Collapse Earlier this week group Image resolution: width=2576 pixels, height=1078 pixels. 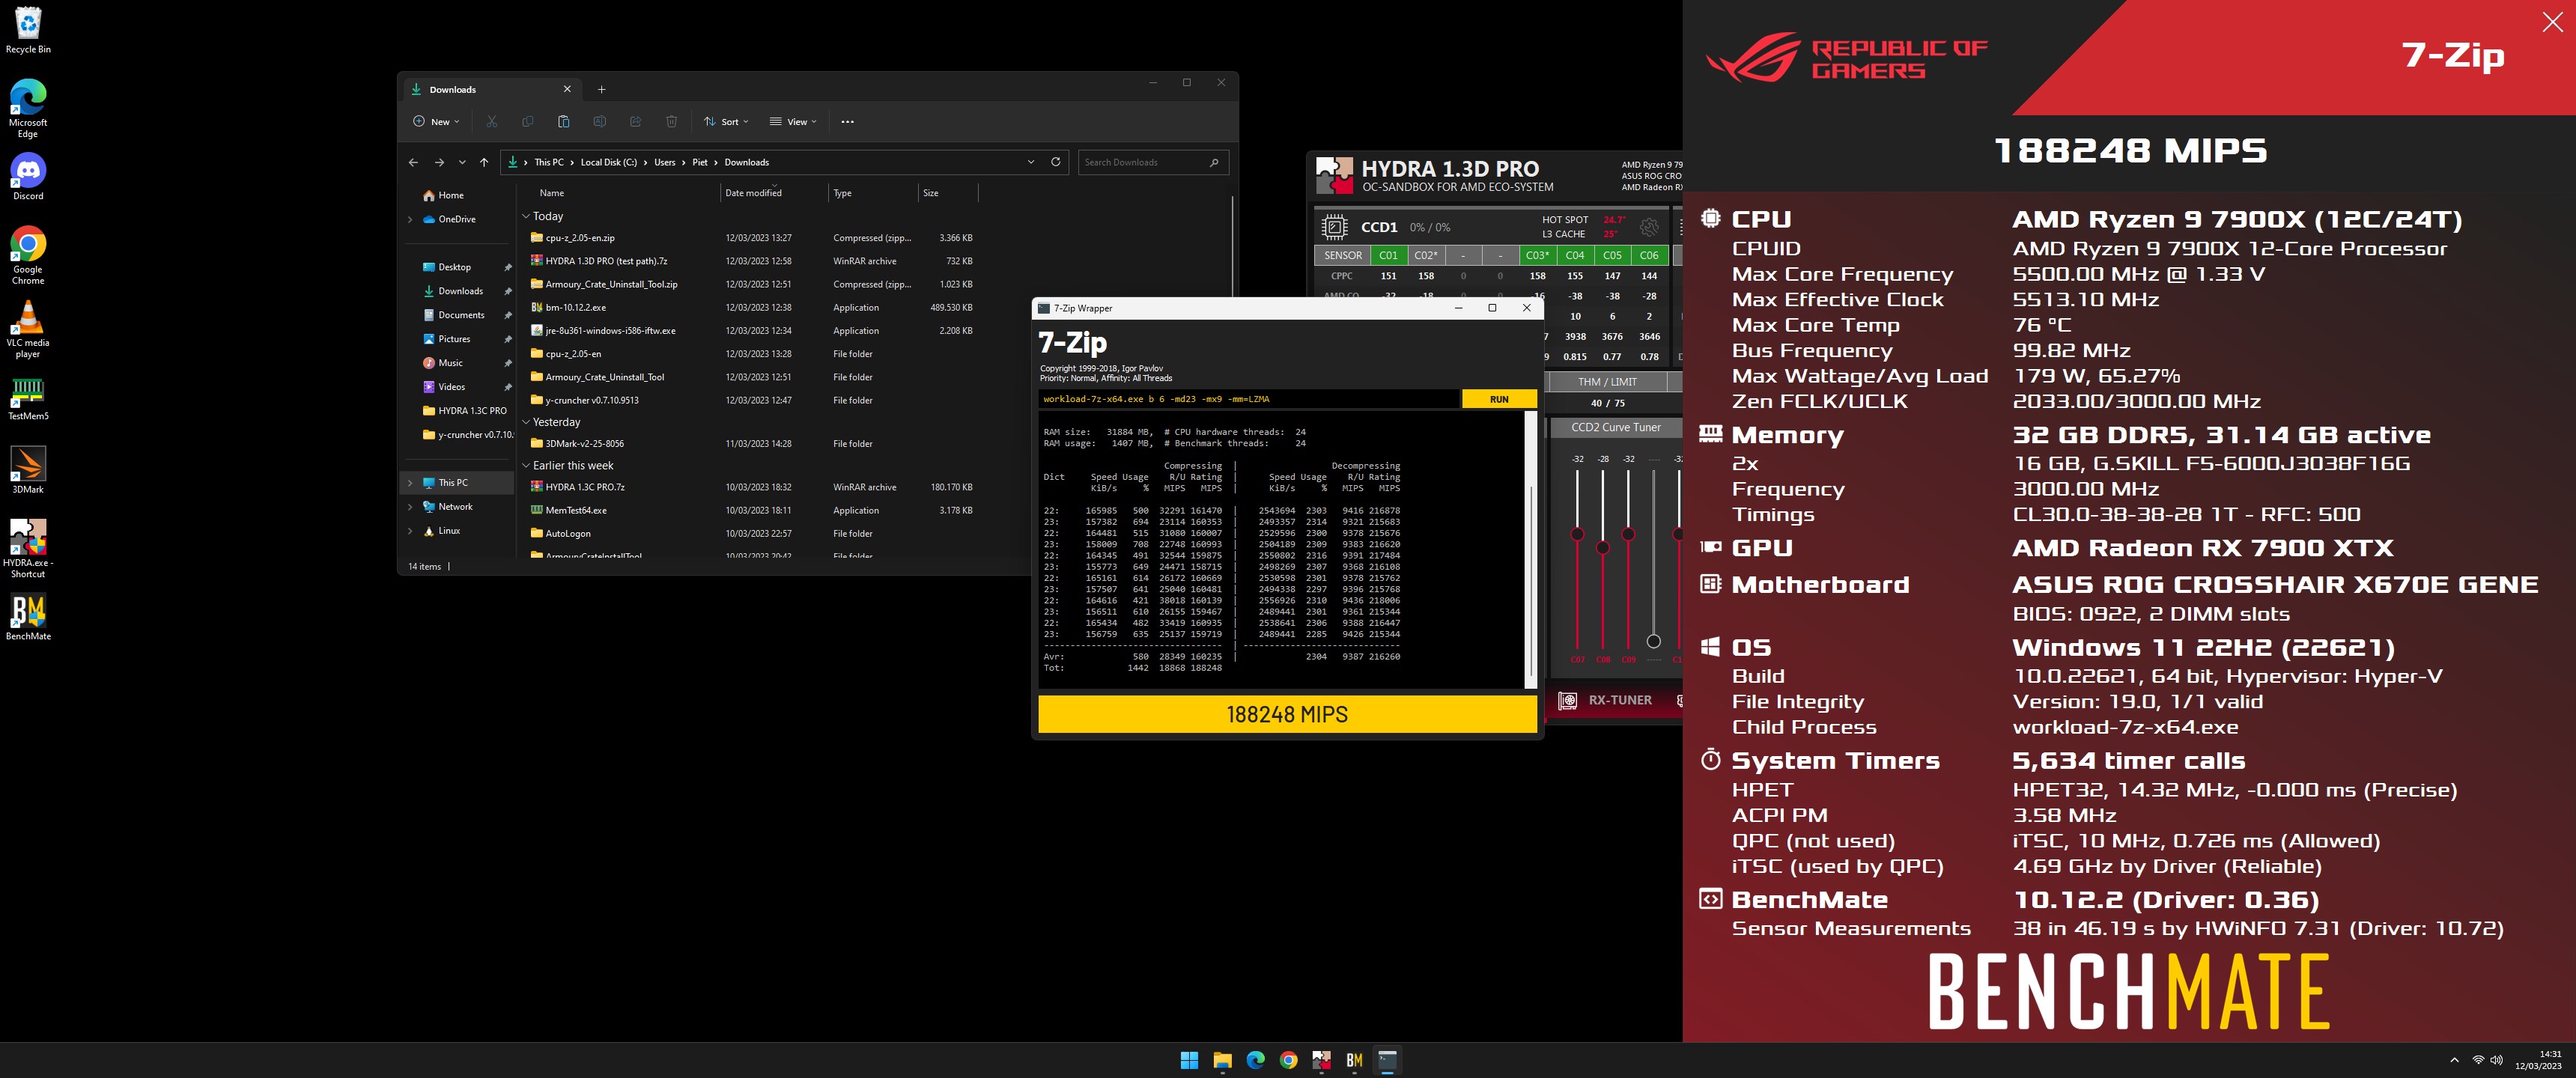pos(526,465)
